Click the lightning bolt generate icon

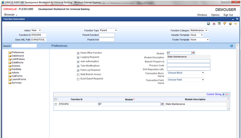[x=225, y=24]
